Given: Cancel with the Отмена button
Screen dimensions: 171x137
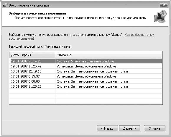Looking at the screenshot, I should pyautogui.click(x=154, y=128).
